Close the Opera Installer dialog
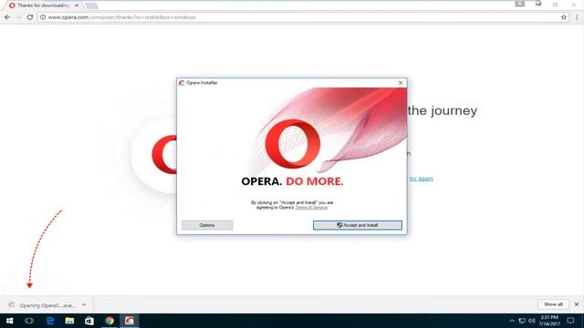The width and height of the screenshot is (584, 328). tap(401, 83)
